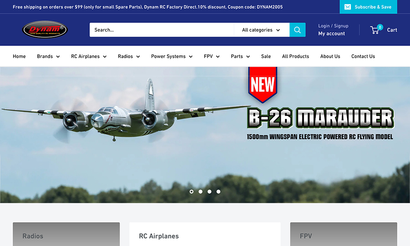Jump to the third carousel slide dot
Viewport: 410px width, 246px height.
pyautogui.click(x=210, y=191)
